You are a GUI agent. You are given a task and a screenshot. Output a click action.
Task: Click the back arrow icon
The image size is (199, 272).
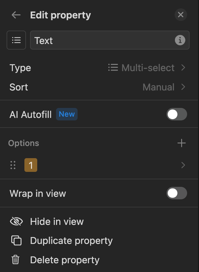(16, 15)
